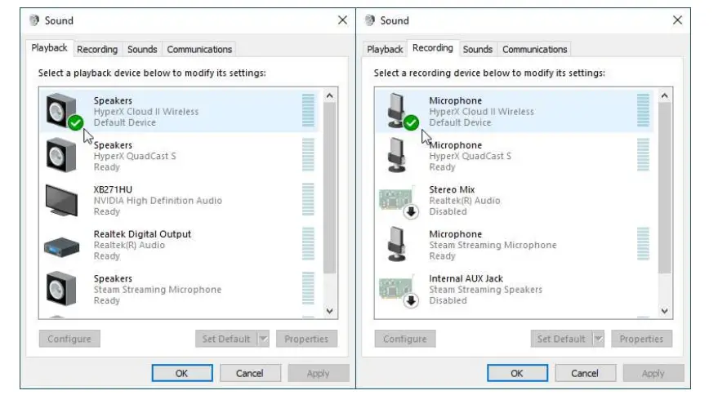Click Set Default in the Playback window
This screenshot has width=718, height=395.
point(226,339)
